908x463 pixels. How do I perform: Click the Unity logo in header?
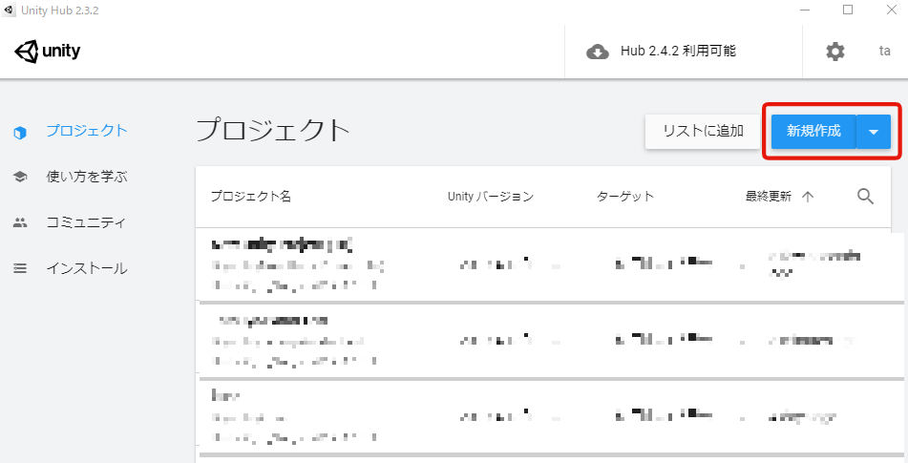click(48, 52)
